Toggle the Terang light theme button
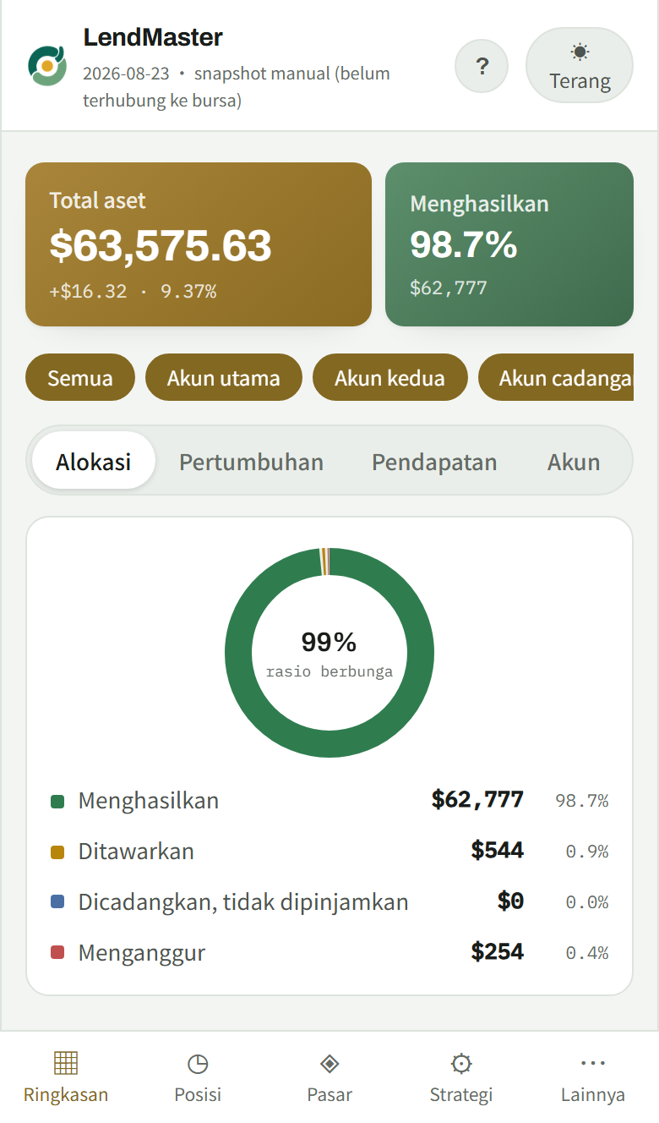This screenshot has width=659, height=1123. click(580, 65)
